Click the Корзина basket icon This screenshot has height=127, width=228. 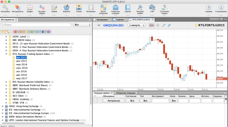point(67,8)
